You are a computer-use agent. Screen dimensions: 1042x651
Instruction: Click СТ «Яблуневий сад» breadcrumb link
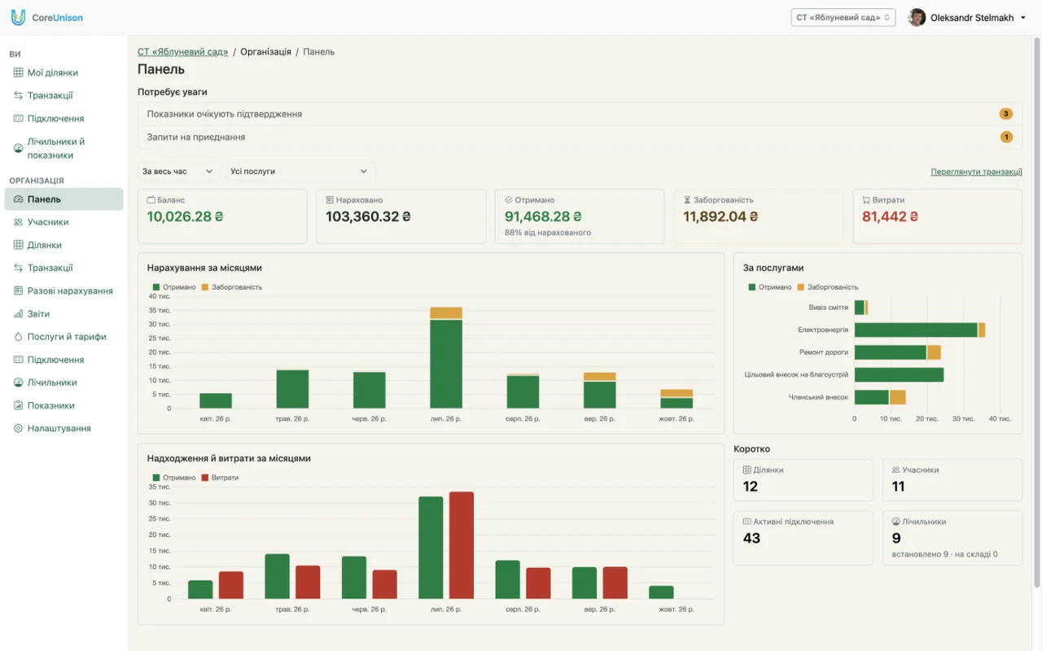(x=183, y=52)
